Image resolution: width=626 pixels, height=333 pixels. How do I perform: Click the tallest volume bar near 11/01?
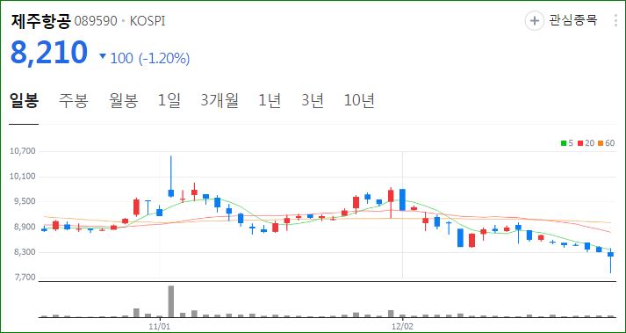point(171,301)
